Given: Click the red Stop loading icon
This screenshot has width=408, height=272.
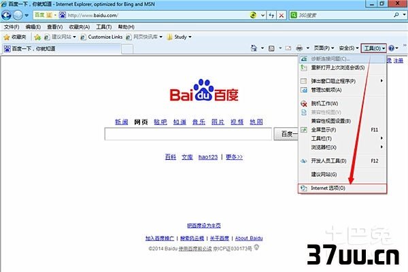Looking at the screenshot, I should 282,16.
